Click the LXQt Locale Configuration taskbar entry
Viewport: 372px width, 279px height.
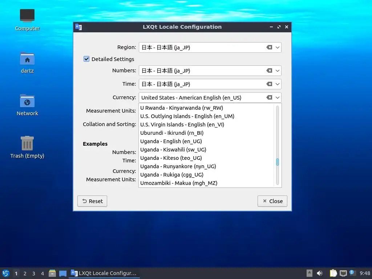coord(104,273)
